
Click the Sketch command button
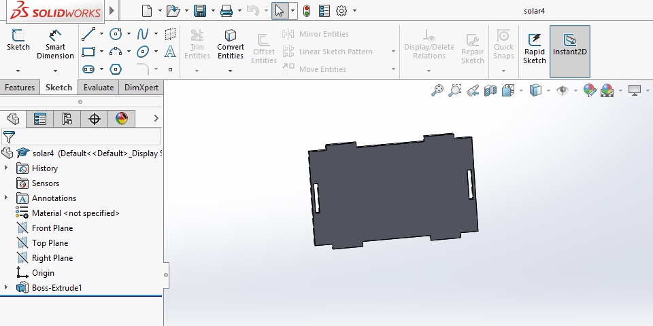click(18, 40)
